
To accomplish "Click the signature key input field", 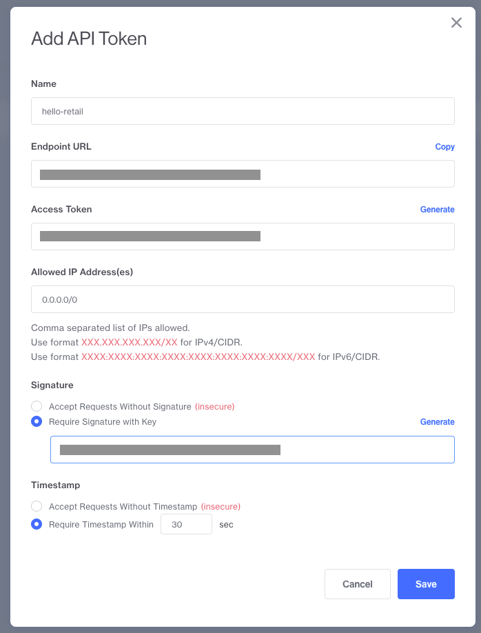I will pos(252,450).
